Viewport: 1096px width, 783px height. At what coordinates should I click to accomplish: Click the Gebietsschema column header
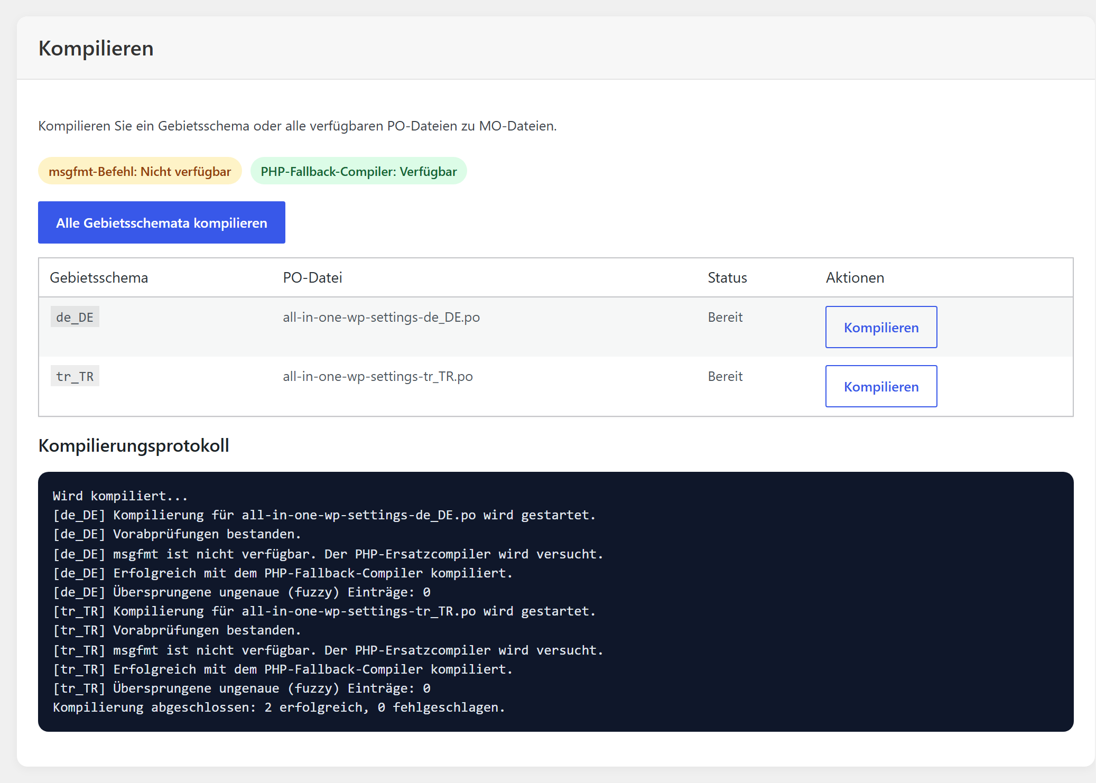[x=99, y=277]
